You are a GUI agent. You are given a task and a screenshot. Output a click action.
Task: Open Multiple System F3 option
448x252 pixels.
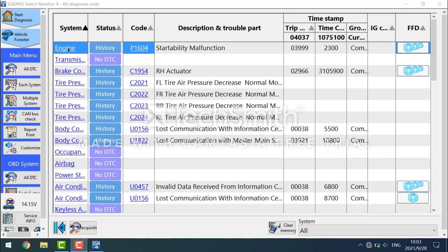click(x=22, y=100)
